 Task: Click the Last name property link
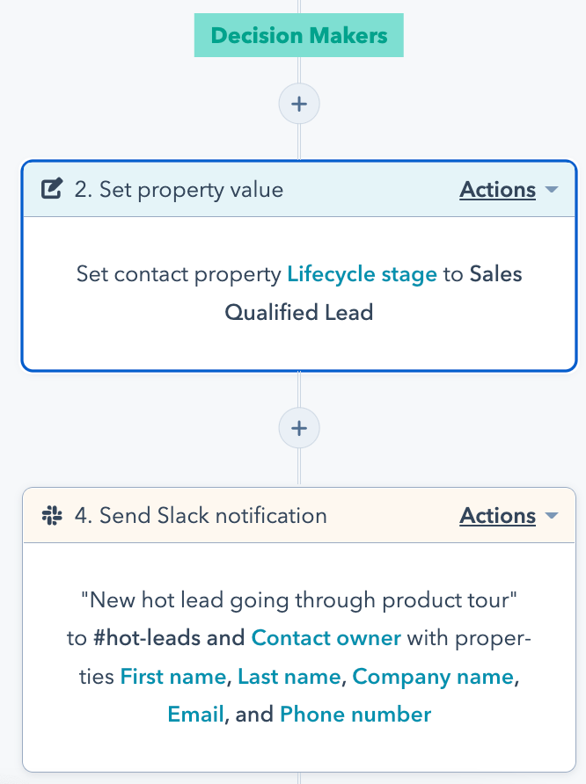tap(289, 676)
